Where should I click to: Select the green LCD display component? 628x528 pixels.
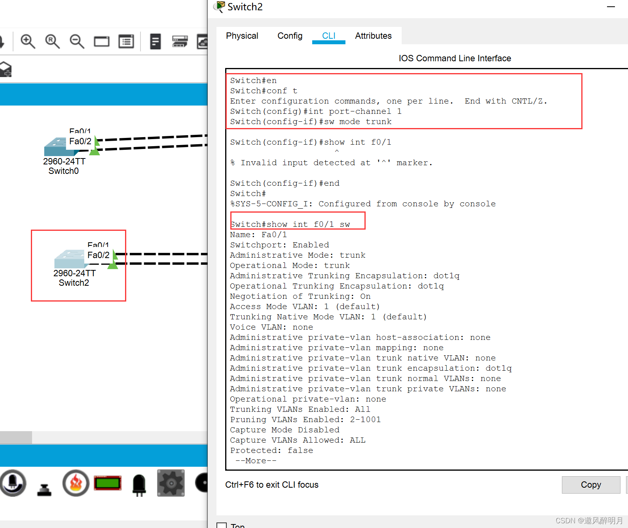point(108,483)
